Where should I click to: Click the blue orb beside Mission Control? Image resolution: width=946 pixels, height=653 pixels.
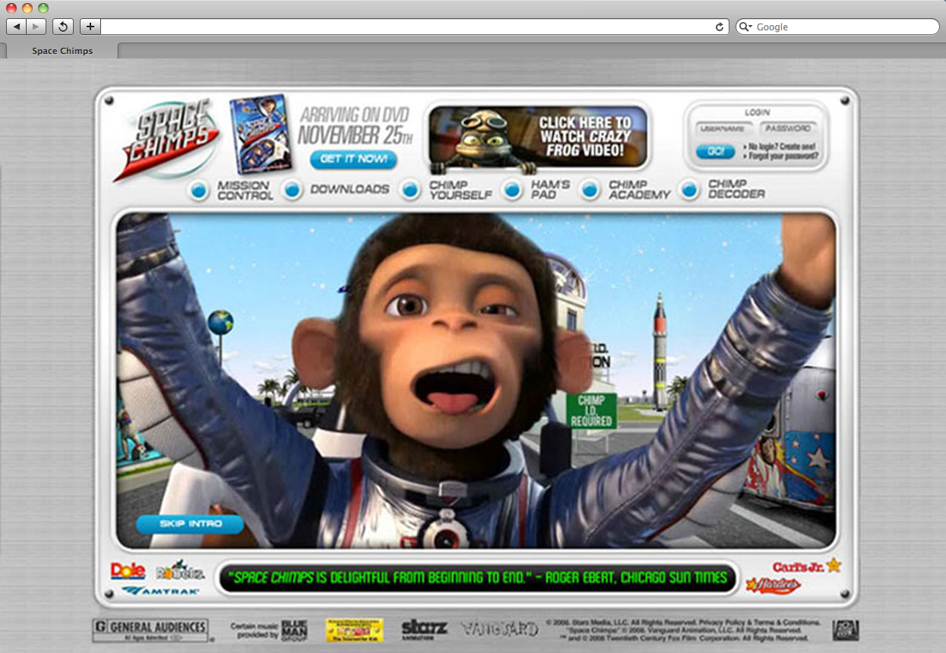pyautogui.click(x=199, y=191)
